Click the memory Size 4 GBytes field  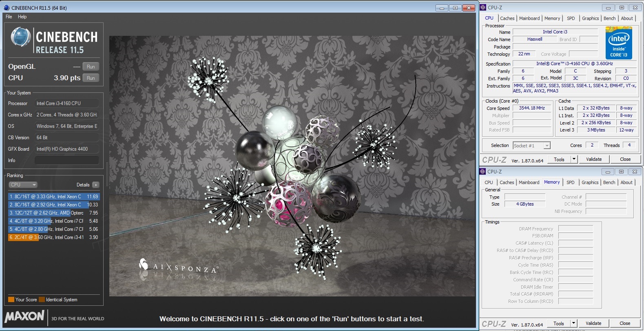pos(525,204)
